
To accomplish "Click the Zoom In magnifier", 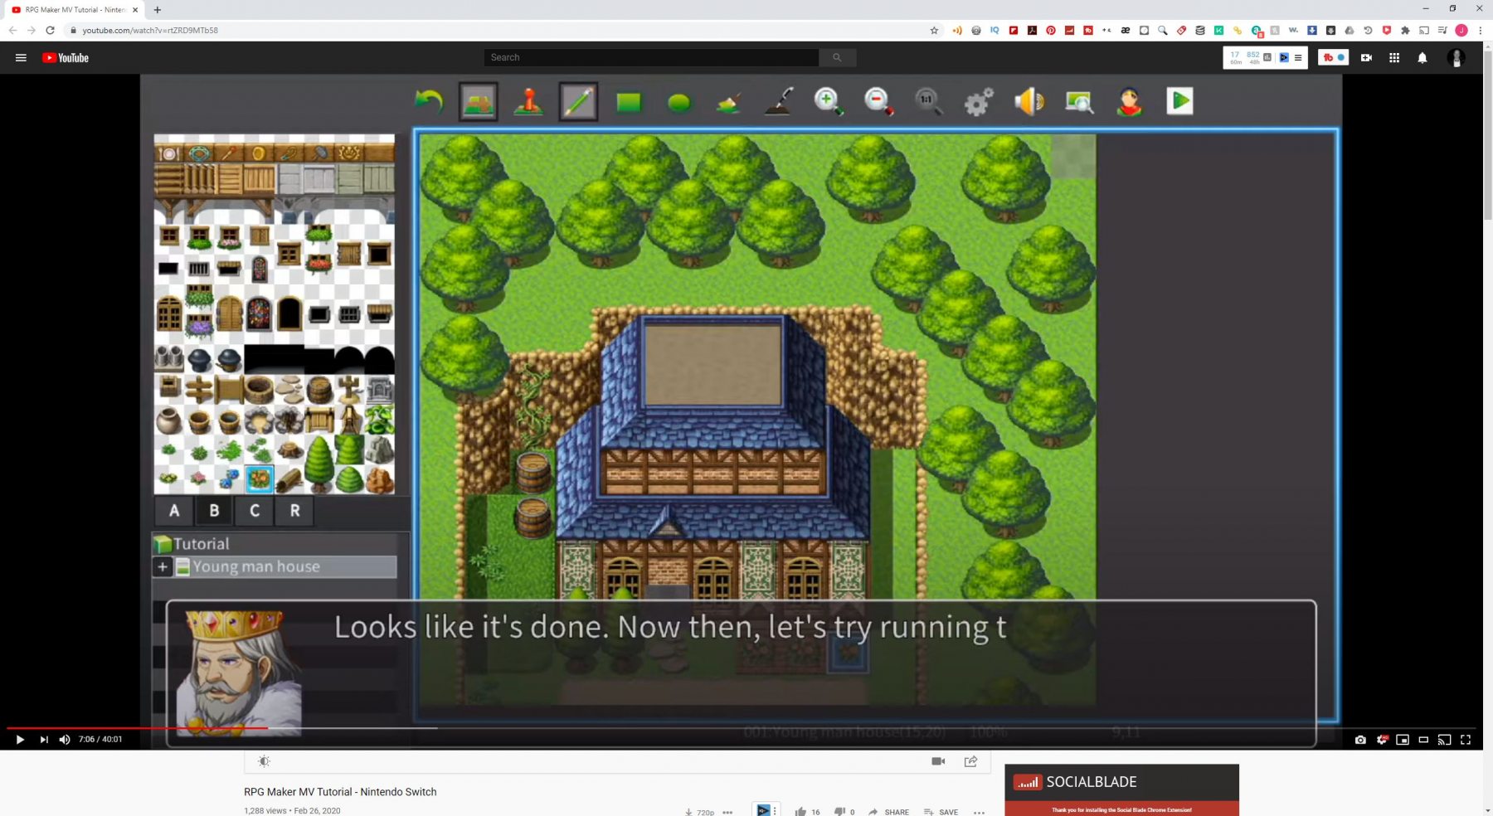I will pyautogui.click(x=829, y=102).
